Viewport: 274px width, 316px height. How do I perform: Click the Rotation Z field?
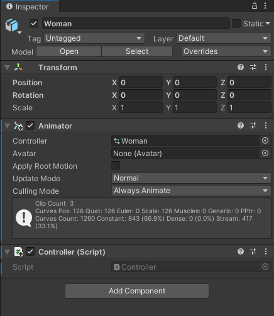point(249,95)
